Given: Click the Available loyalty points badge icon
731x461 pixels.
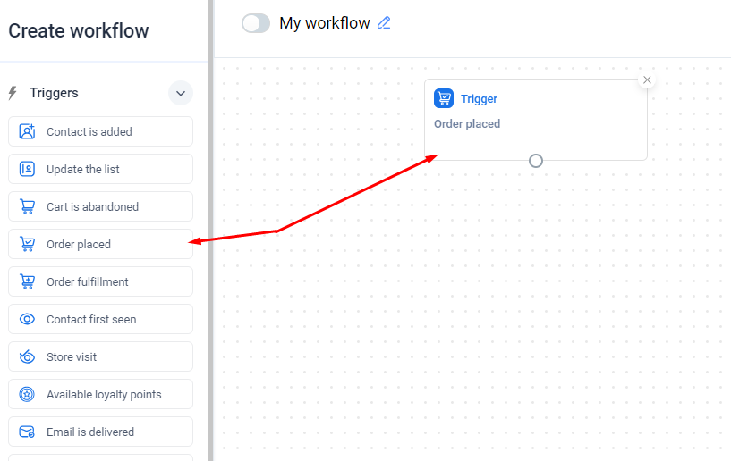Looking at the screenshot, I should click(x=27, y=394).
